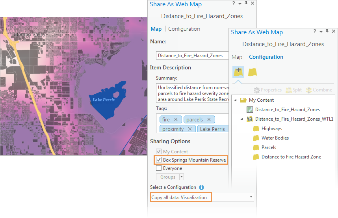Open Properties in the Configuration toolbar
The width and height of the screenshot is (338, 218).
tap(267, 90)
